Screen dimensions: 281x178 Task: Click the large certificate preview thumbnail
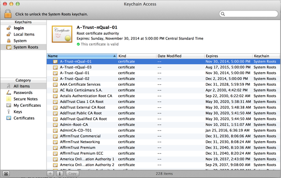pyautogui.click(x=62, y=34)
